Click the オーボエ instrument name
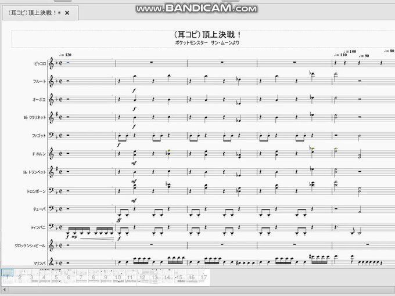This screenshot has height=296, width=395. click(39, 100)
